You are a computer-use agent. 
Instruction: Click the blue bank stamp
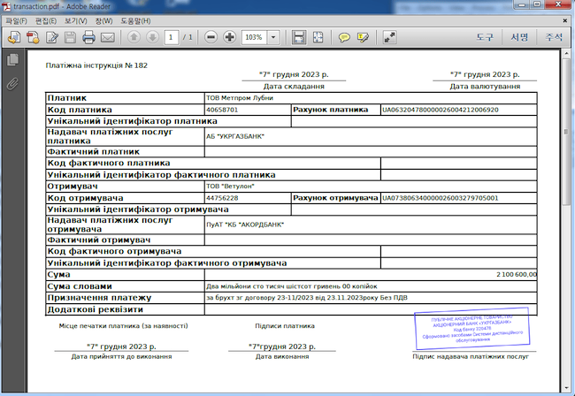[x=472, y=329]
